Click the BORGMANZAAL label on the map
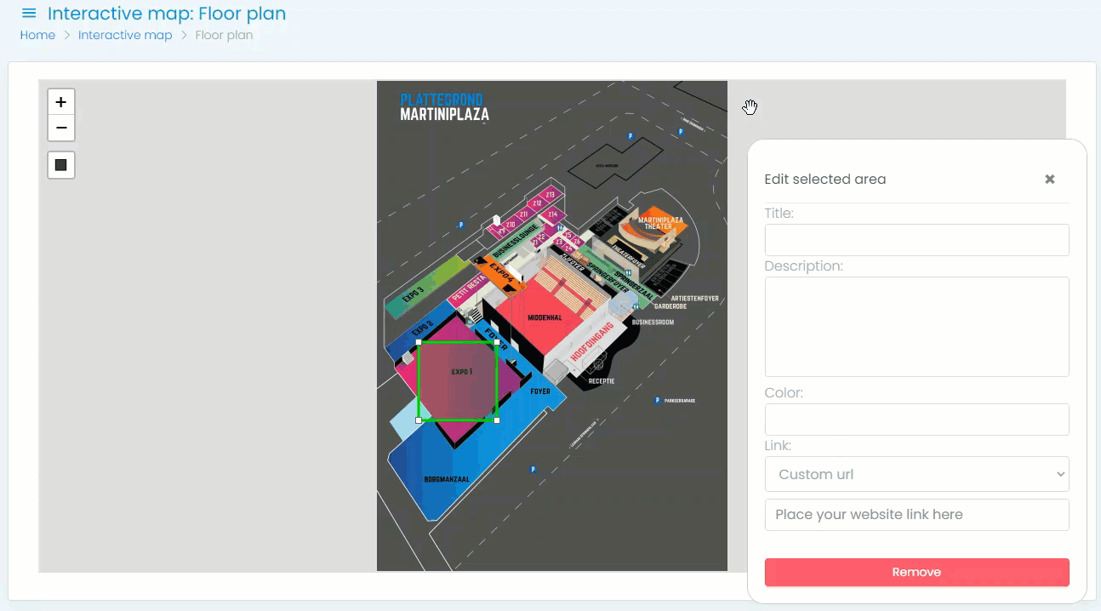The image size is (1101, 611). pyautogui.click(x=447, y=479)
